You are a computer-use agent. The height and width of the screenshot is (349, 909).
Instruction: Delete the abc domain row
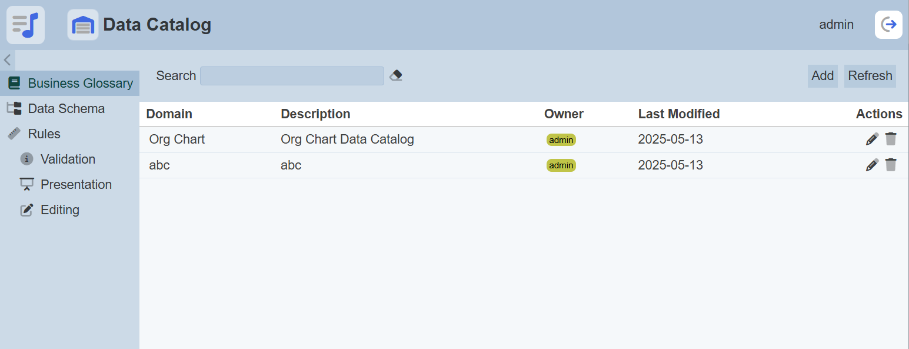pyautogui.click(x=891, y=165)
